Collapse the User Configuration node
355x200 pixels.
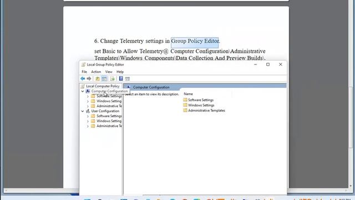(x=83, y=111)
